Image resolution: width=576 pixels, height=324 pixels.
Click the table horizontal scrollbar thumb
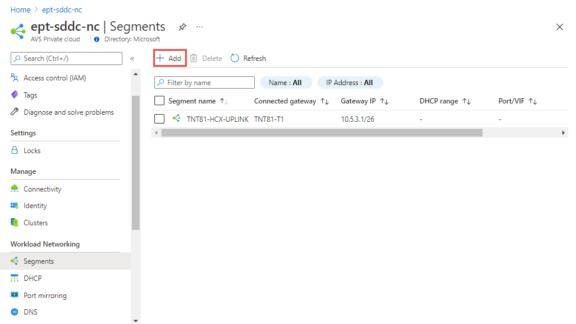(x=322, y=132)
